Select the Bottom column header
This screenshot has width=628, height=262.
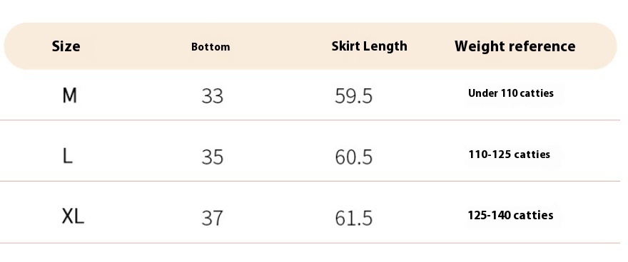(x=211, y=47)
